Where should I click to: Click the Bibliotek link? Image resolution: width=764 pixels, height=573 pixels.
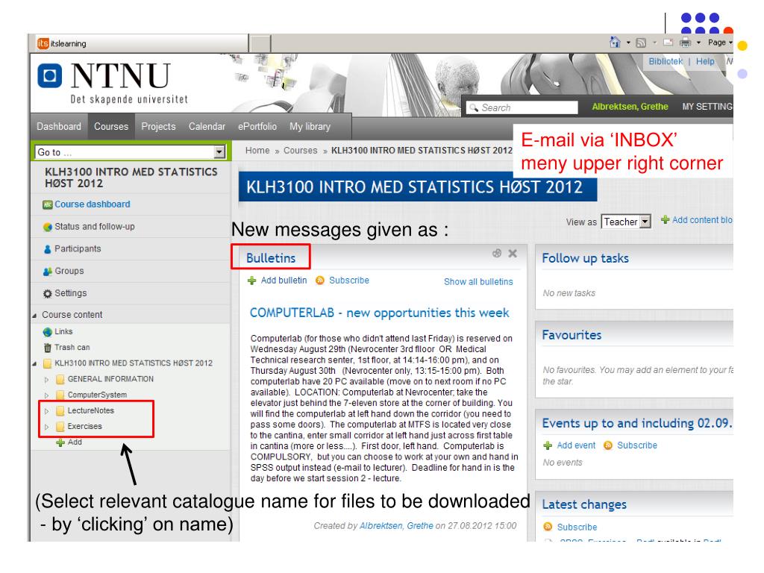click(x=666, y=61)
